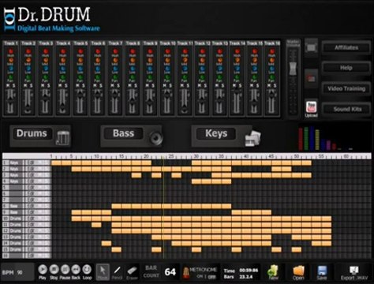Solo Track 13 with its S button
374x284 pixels.
pyautogui.click(x=223, y=86)
